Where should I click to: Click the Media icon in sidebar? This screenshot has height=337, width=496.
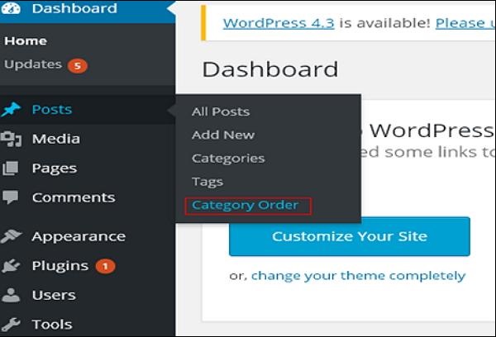pyautogui.click(x=12, y=139)
